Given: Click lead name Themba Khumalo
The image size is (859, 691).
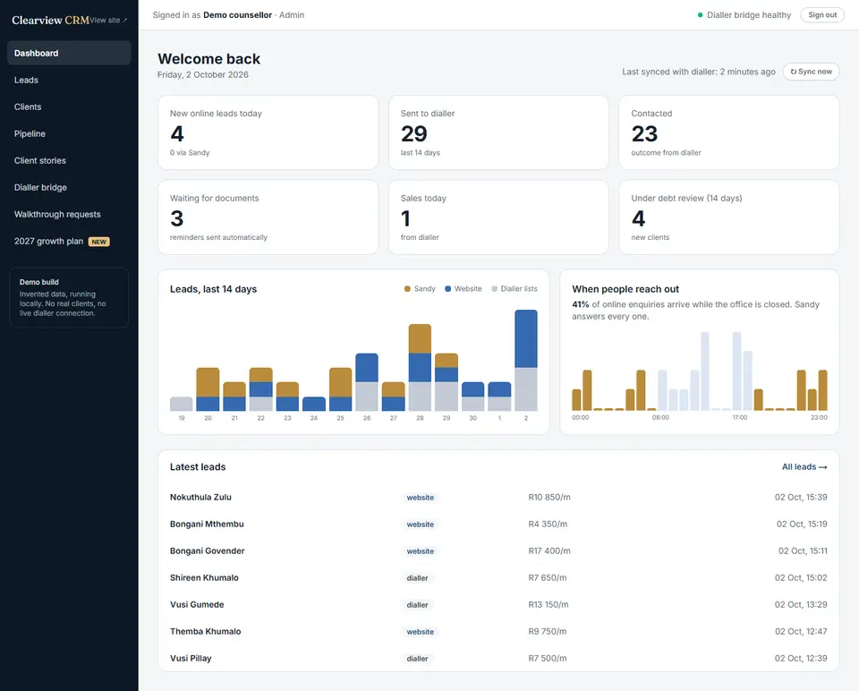Looking at the screenshot, I should tap(206, 631).
